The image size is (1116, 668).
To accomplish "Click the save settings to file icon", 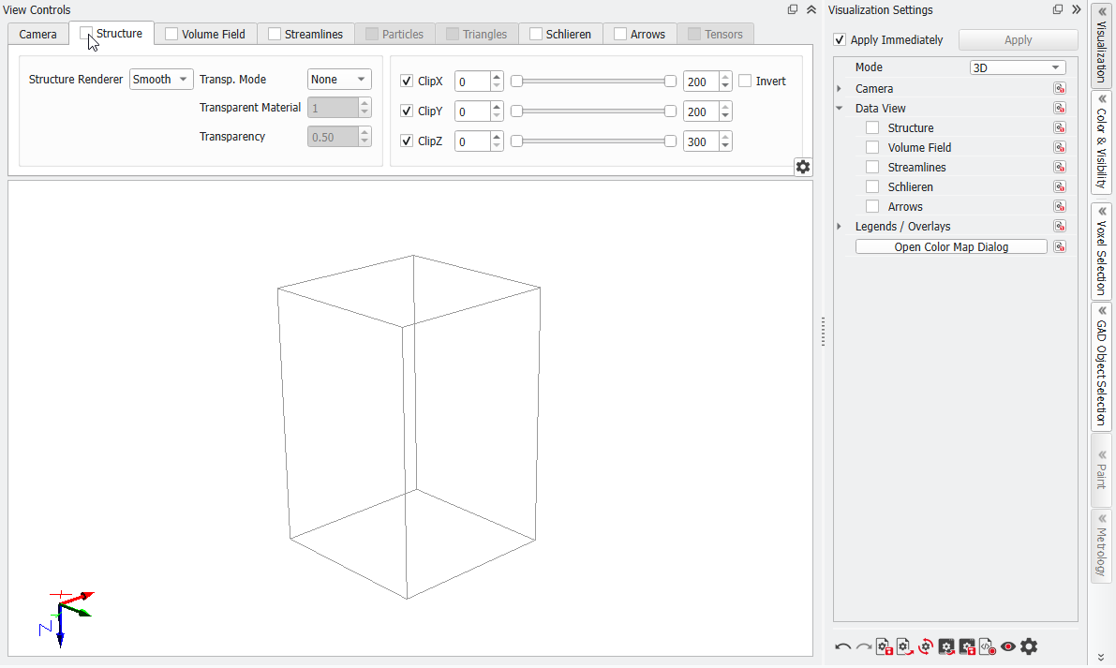I will tap(884, 646).
